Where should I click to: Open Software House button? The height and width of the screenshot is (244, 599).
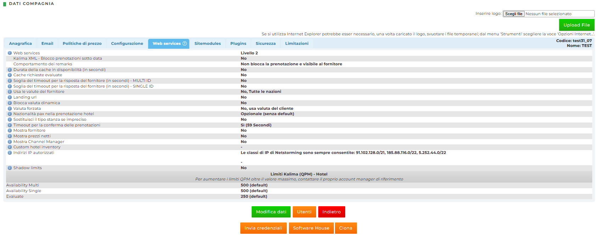pyautogui.click(x=311, y=228)
